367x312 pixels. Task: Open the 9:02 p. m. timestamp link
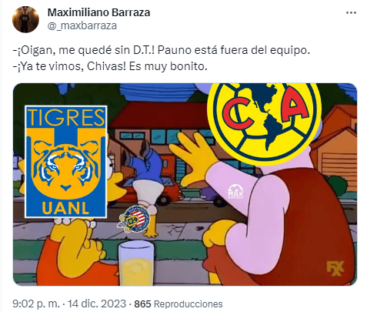pos(36,304)
